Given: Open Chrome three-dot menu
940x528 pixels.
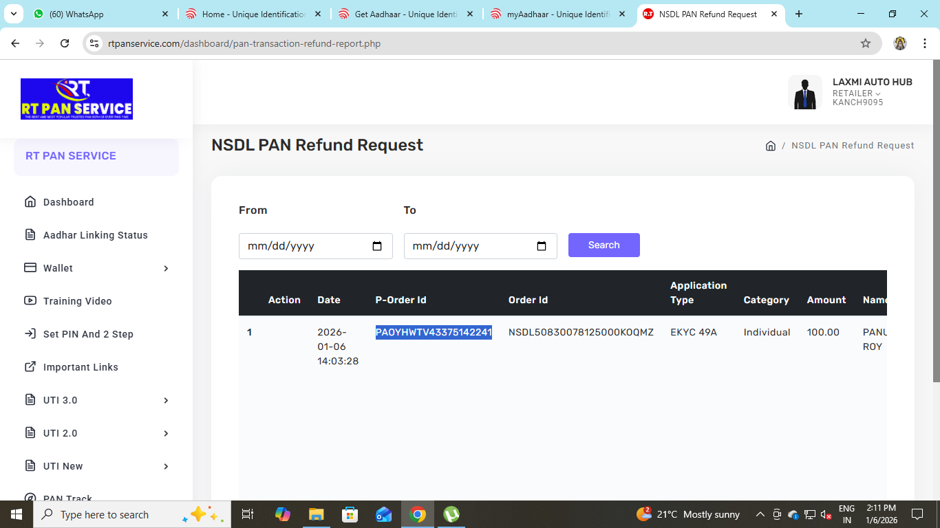Looking at the screenshot, I should point(923,43).
